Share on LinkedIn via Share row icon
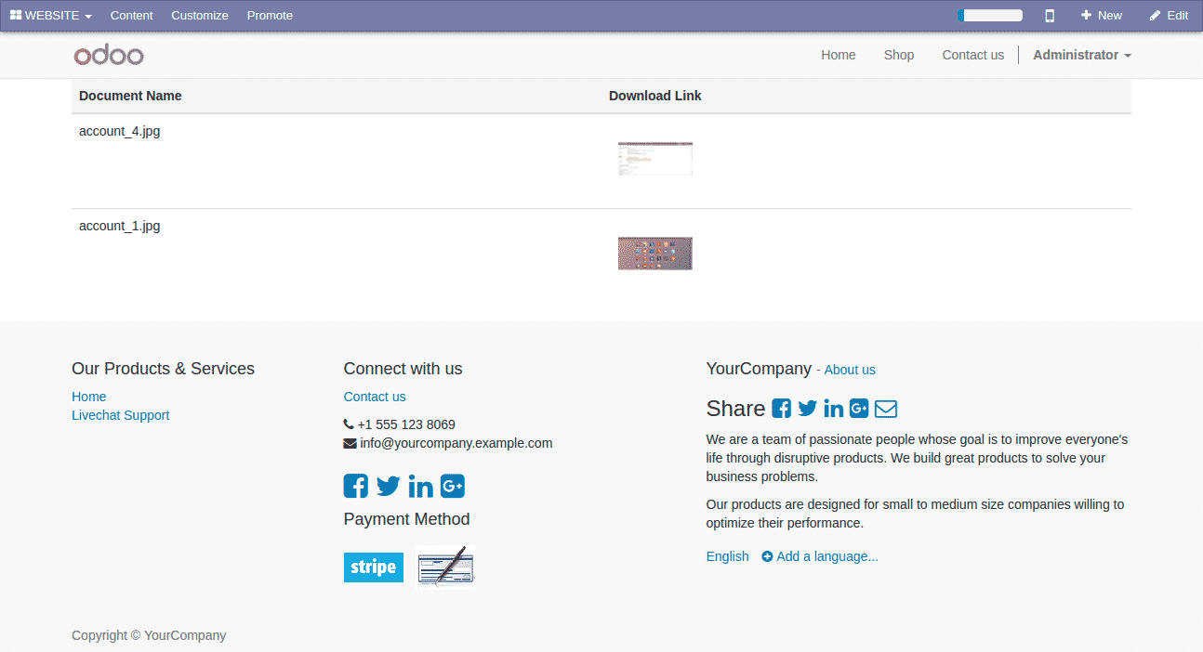This screenshot has width=1203, height=652. [834, 409]
